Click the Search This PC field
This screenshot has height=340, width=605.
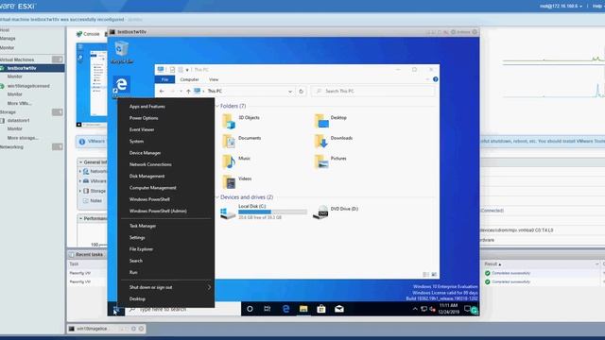tap(373, 92)
